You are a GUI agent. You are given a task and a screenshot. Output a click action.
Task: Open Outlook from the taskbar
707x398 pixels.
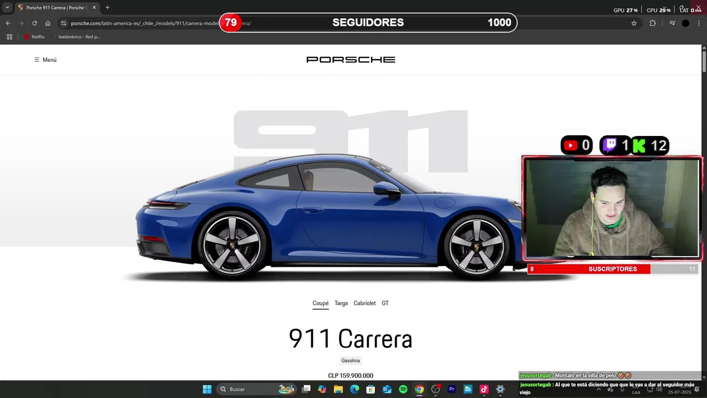click(387, 389)
